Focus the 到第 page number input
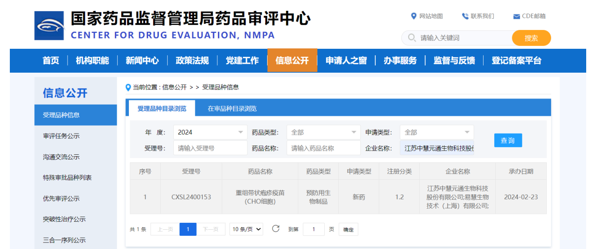Screen dimensions: 589x249 (x=313, y=229)
